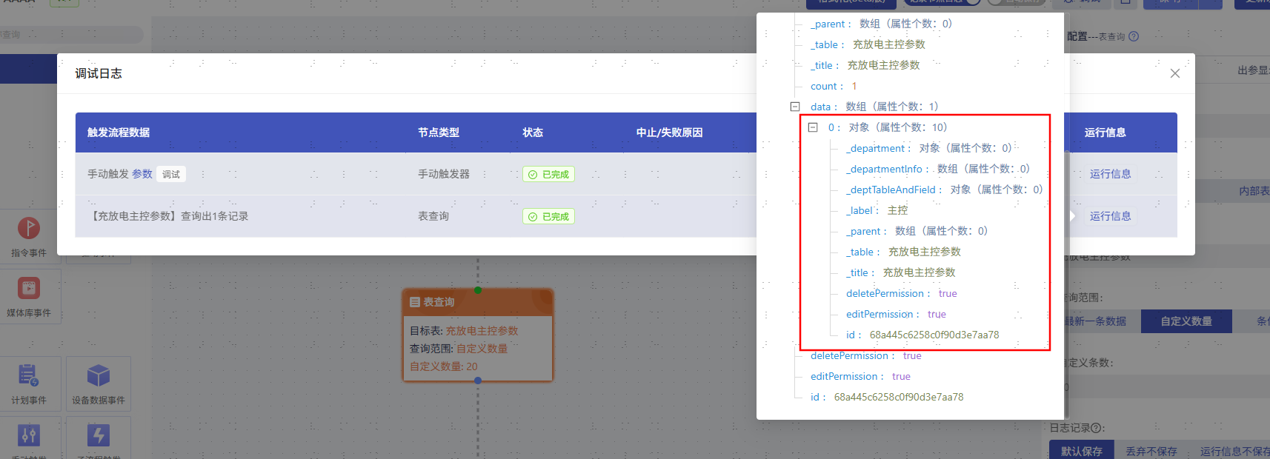Click the 表查询 node in the flow canvas
This screenshot has height=459, width=1270.
(x=478, y=335)
